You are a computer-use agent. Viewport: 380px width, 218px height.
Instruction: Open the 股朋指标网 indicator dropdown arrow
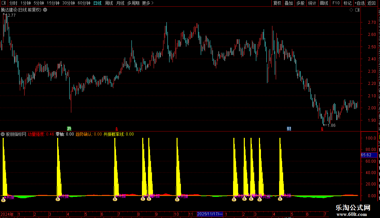click(3, 134)
